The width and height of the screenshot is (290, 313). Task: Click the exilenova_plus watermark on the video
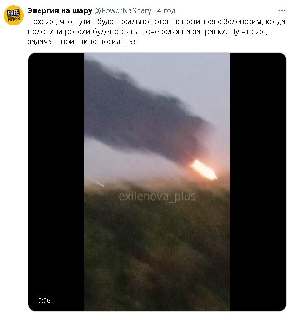point(157,197)
